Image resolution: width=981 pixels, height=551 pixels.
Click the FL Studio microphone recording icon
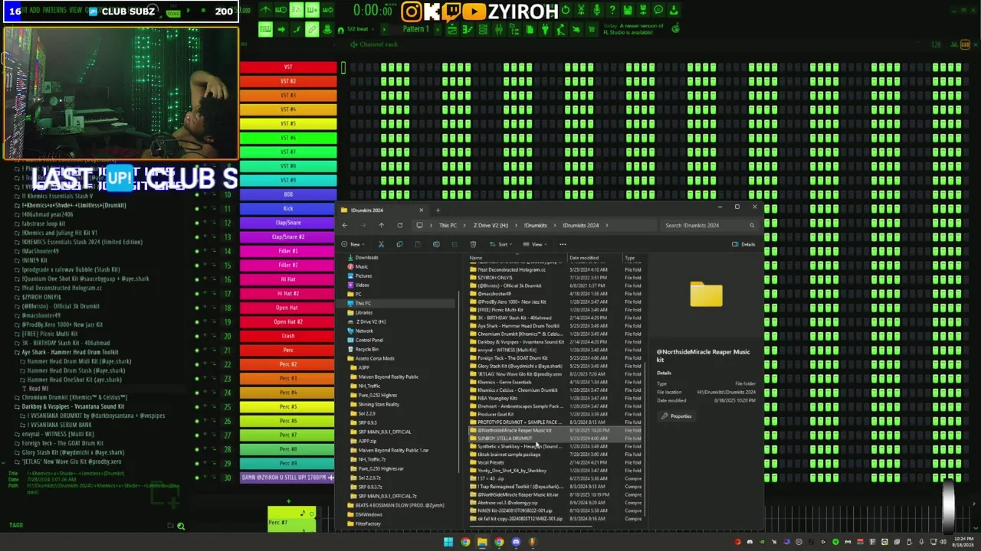coord(596,10)
